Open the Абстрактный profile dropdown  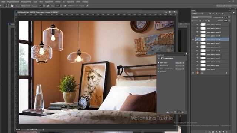click(179, 66)
